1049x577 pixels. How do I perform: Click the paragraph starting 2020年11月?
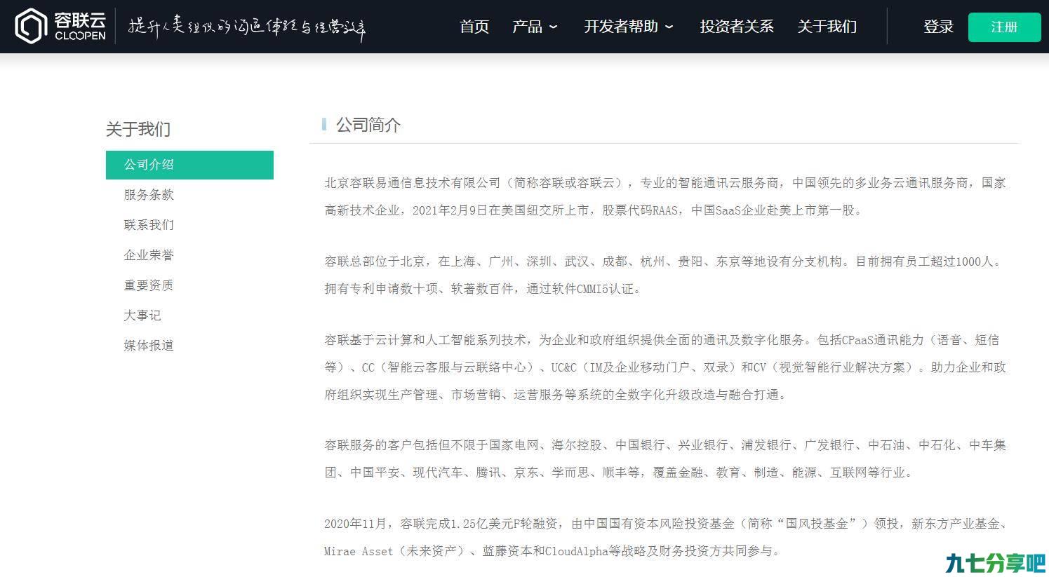point(665,537)
